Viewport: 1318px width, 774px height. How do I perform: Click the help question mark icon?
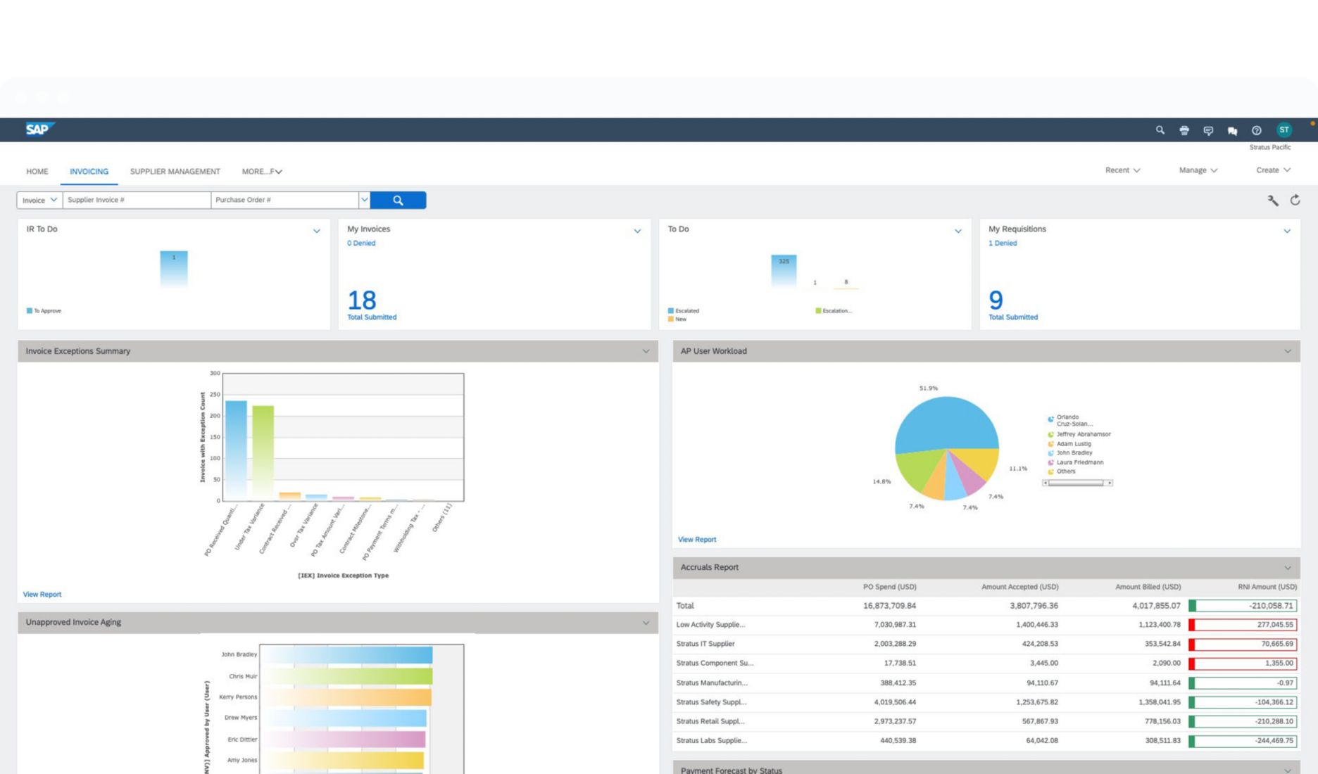pyautogui.click(x=1256, y=130)
